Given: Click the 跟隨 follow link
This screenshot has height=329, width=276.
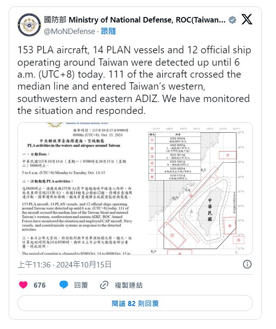Looking at the screenshot, I should coord(109,31).
